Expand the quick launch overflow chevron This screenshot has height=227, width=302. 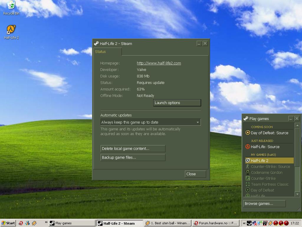pyautogui.click(x=46, y=222)
